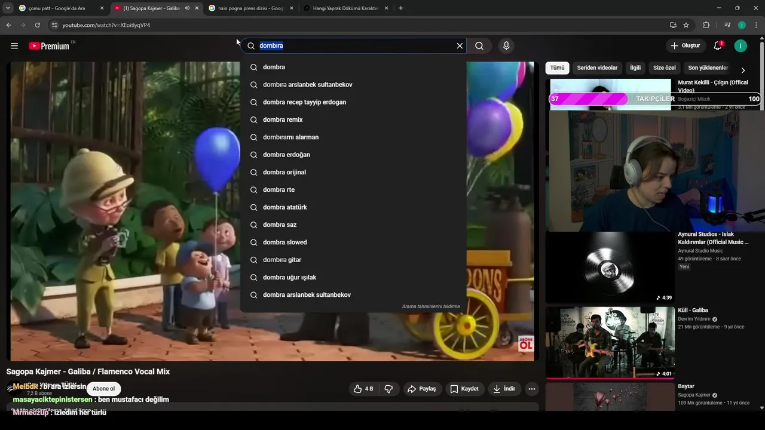Select the Son yüklenenler chip
The height and width of the screenshot is (430, 765).
coord(708,68)
